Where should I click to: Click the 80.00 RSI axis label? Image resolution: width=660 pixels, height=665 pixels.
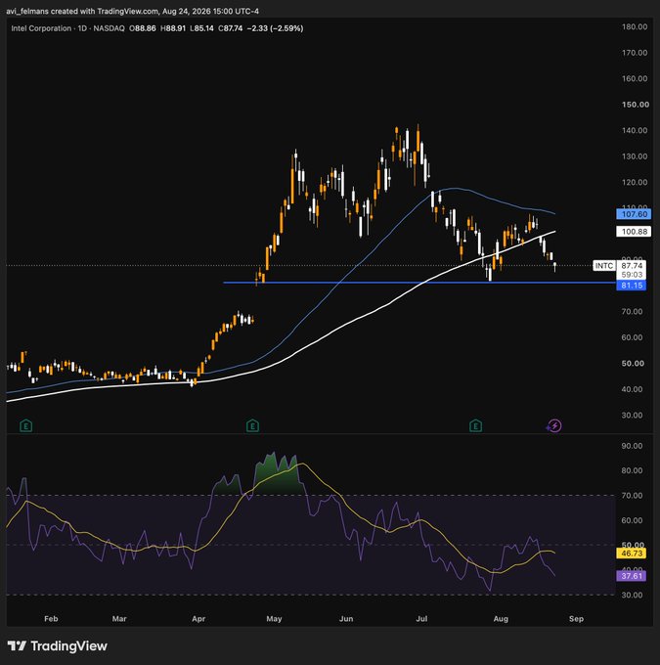[632, 470]
